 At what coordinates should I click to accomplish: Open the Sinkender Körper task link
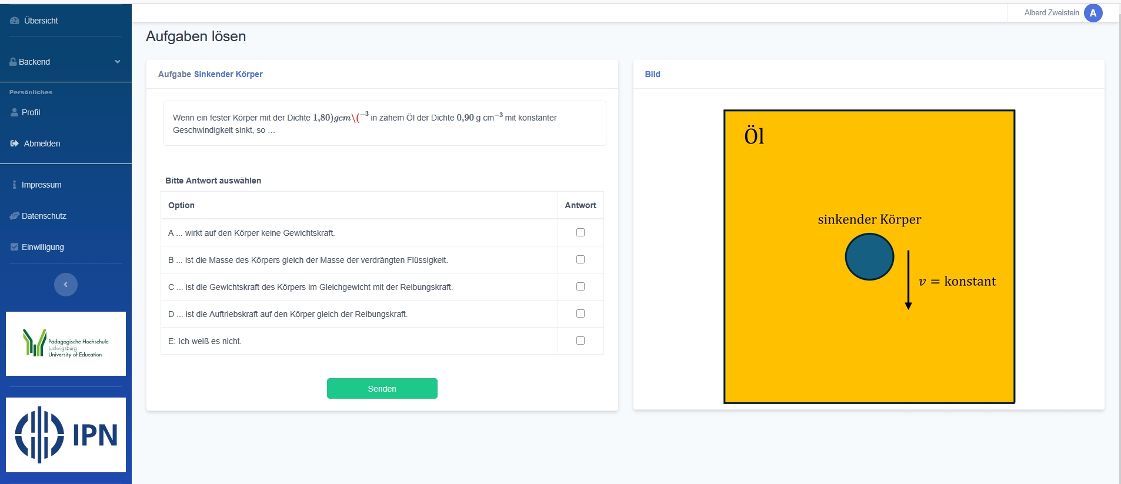(228, 74)
